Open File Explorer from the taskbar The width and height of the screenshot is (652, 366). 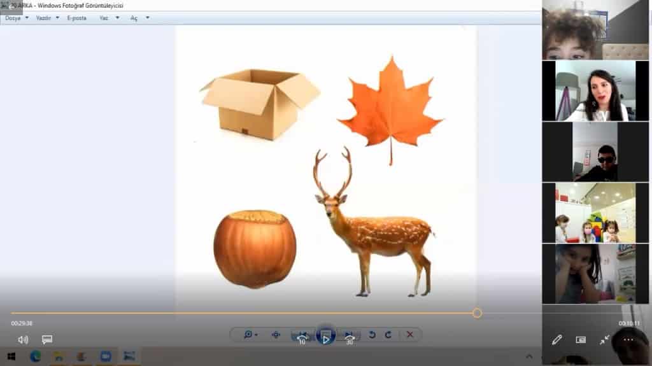click(59, 356)
